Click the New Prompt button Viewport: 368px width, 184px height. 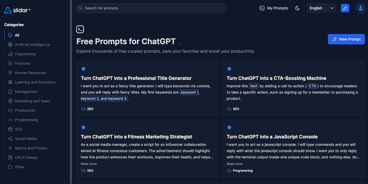[x=346, y=39]
